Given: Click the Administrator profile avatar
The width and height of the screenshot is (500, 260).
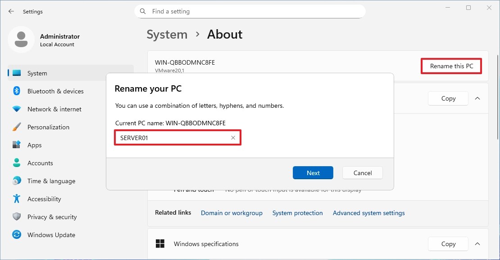Looking at the screenshot, I should (x=21, y=40).
